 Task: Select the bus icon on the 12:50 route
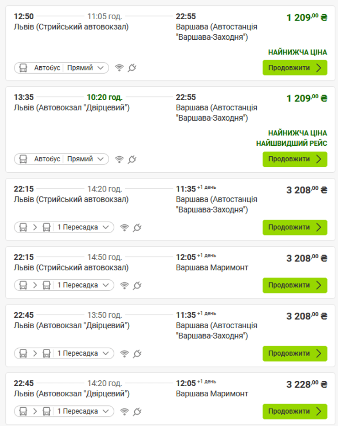pos(22,67)
